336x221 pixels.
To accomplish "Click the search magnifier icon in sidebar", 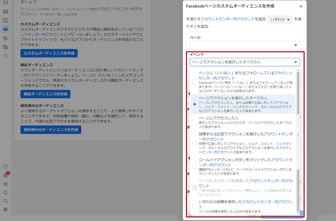I will 5,201.
